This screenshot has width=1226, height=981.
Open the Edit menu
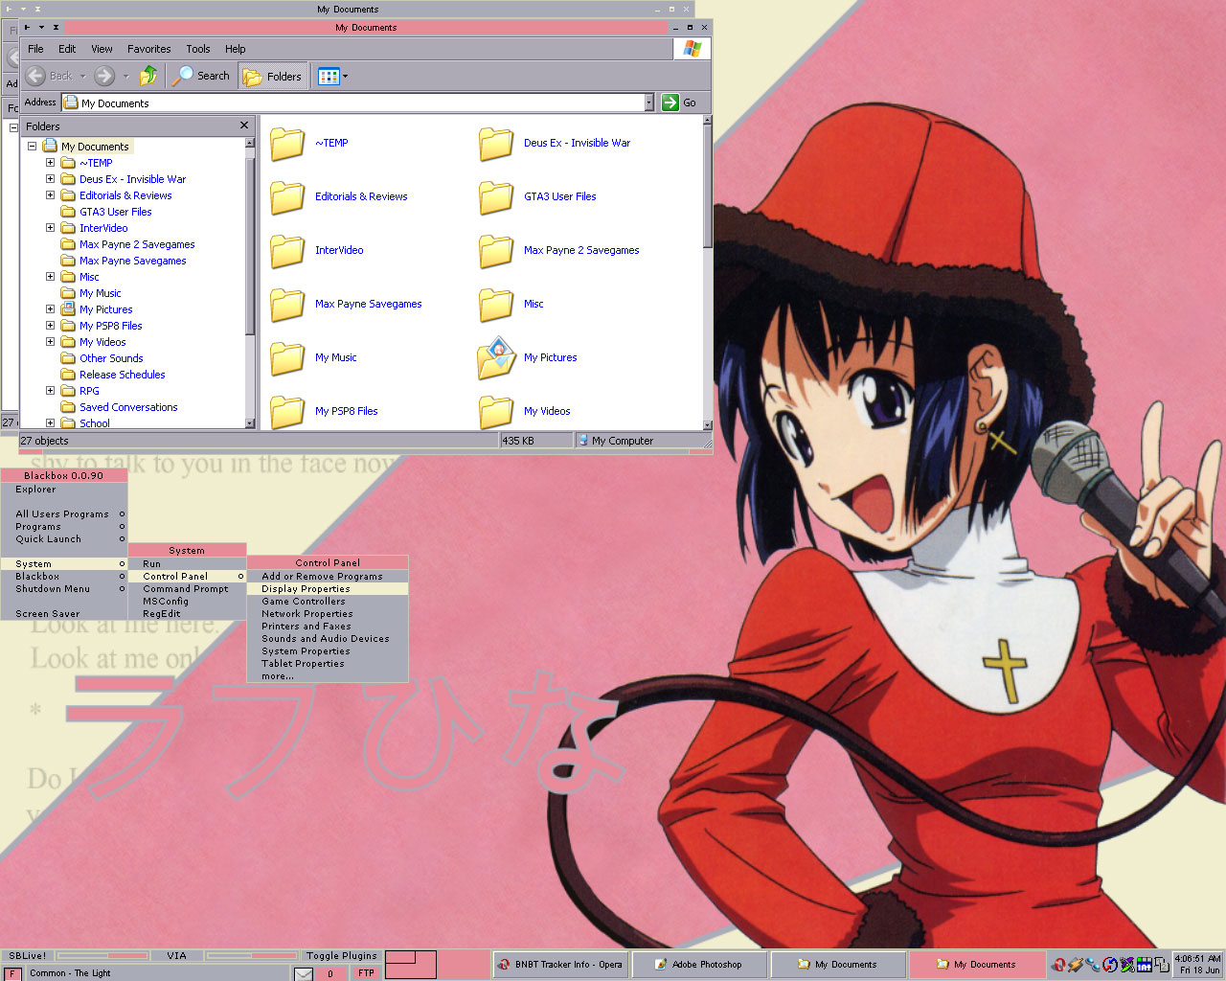coord(67,49)
